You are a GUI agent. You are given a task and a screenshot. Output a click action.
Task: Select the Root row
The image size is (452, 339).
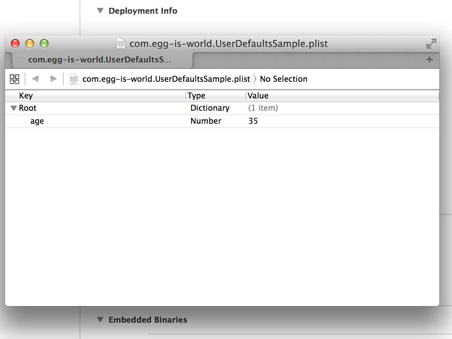tap(222, 108)
